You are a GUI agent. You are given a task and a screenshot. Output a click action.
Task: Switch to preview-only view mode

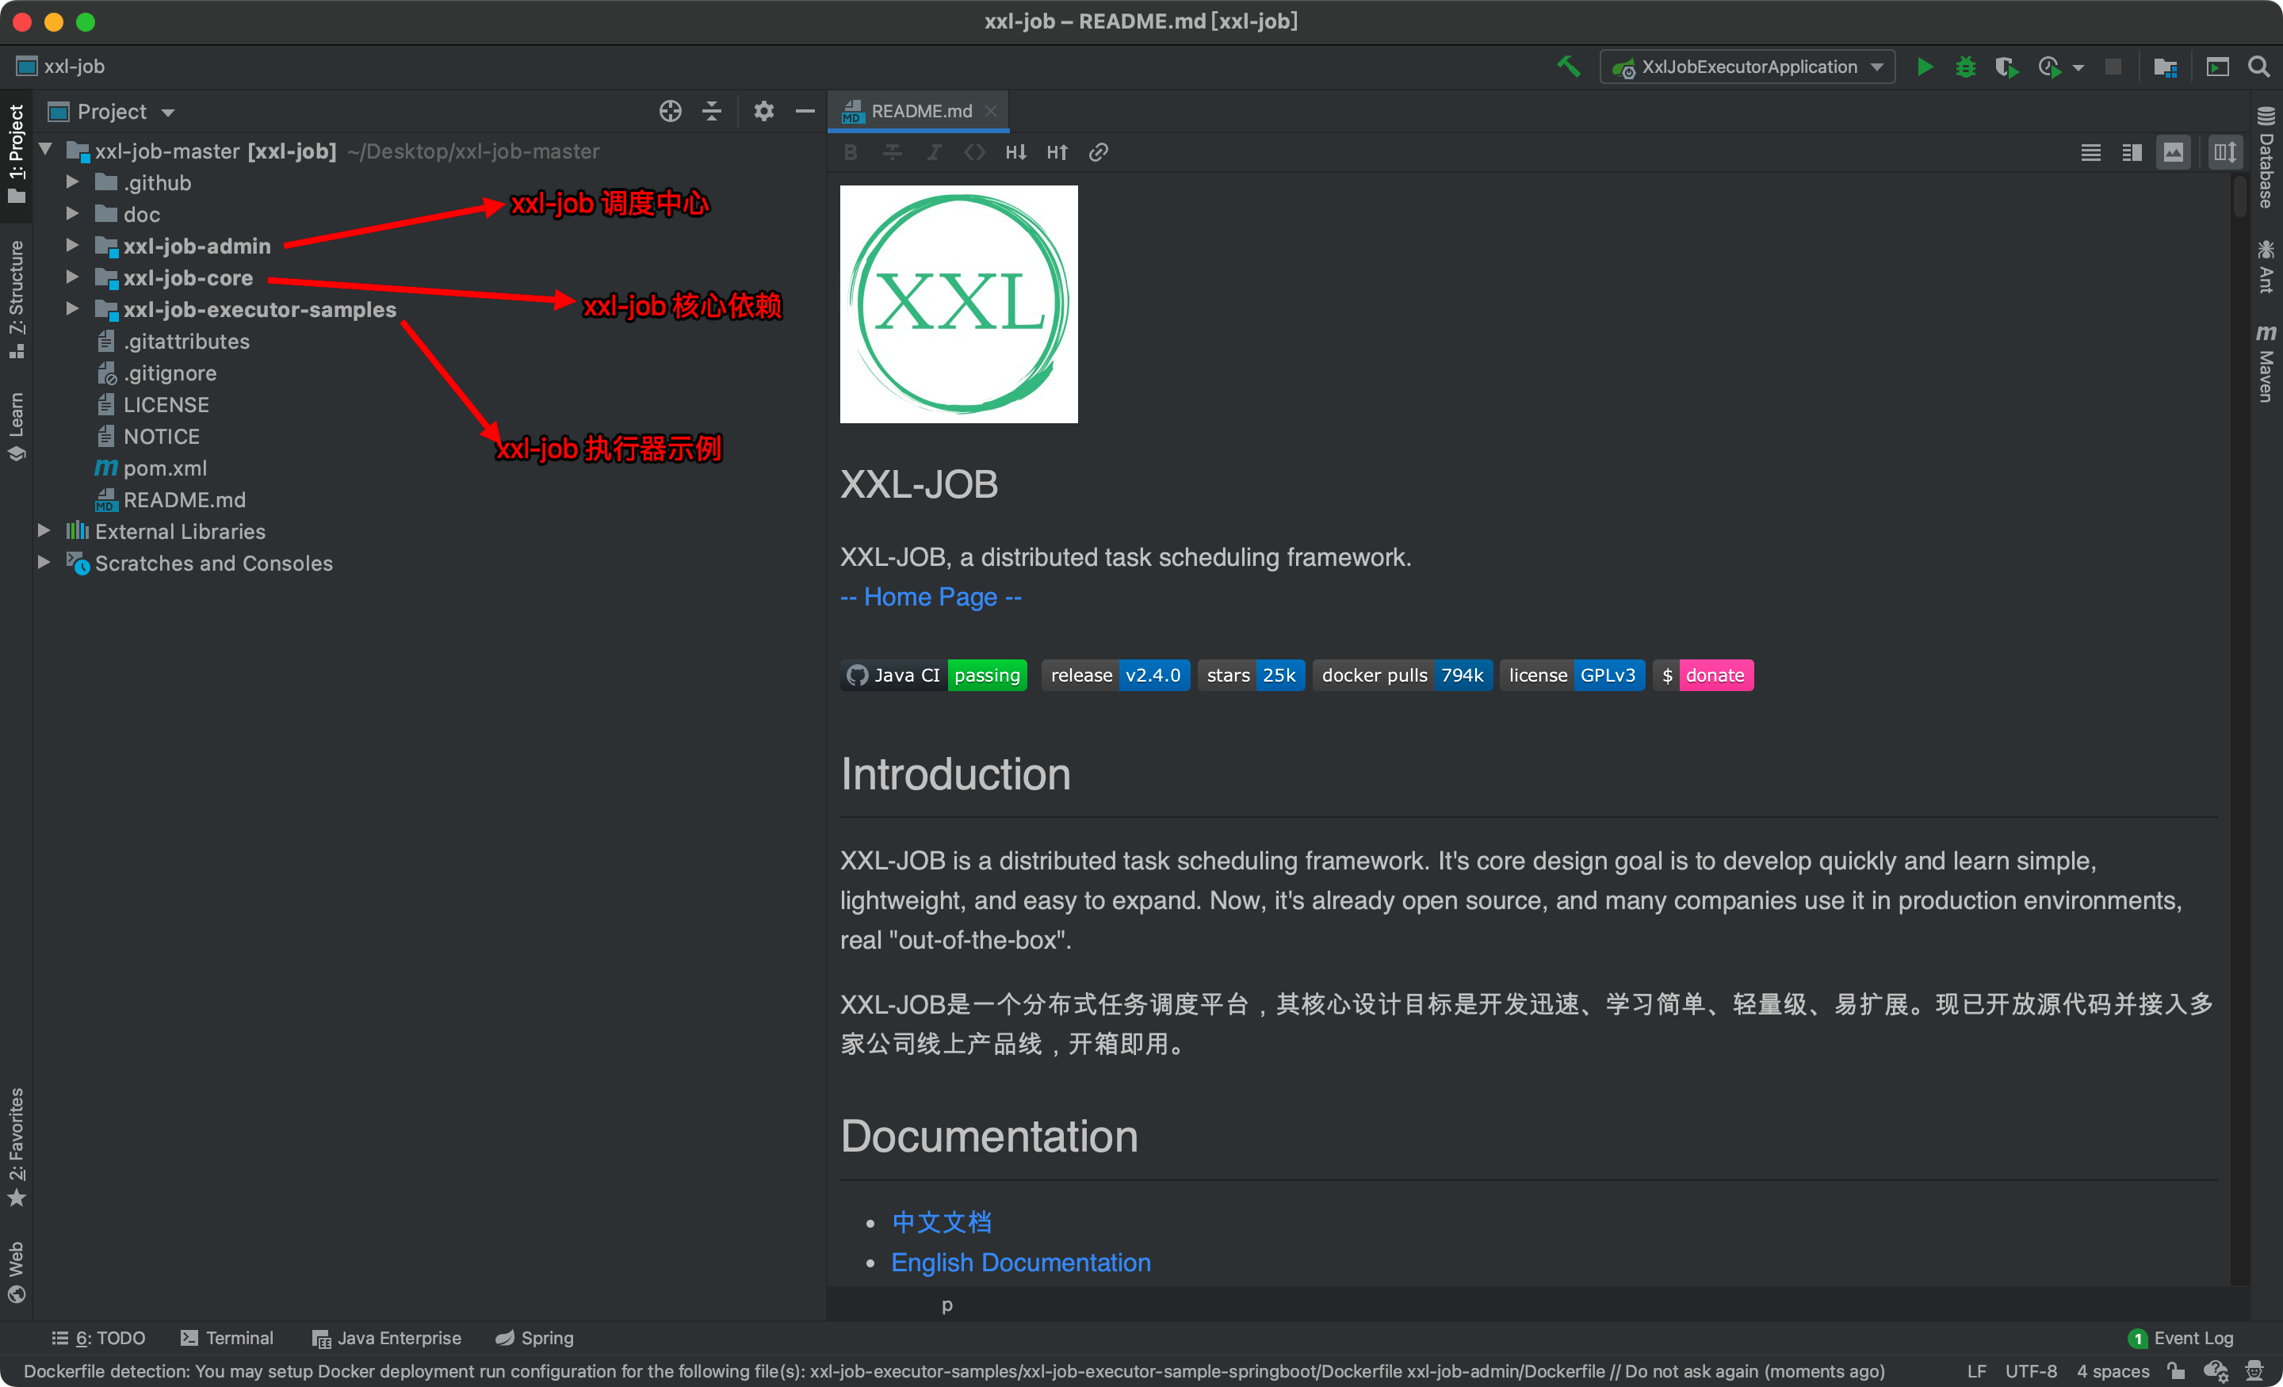tap(2173, 153)
